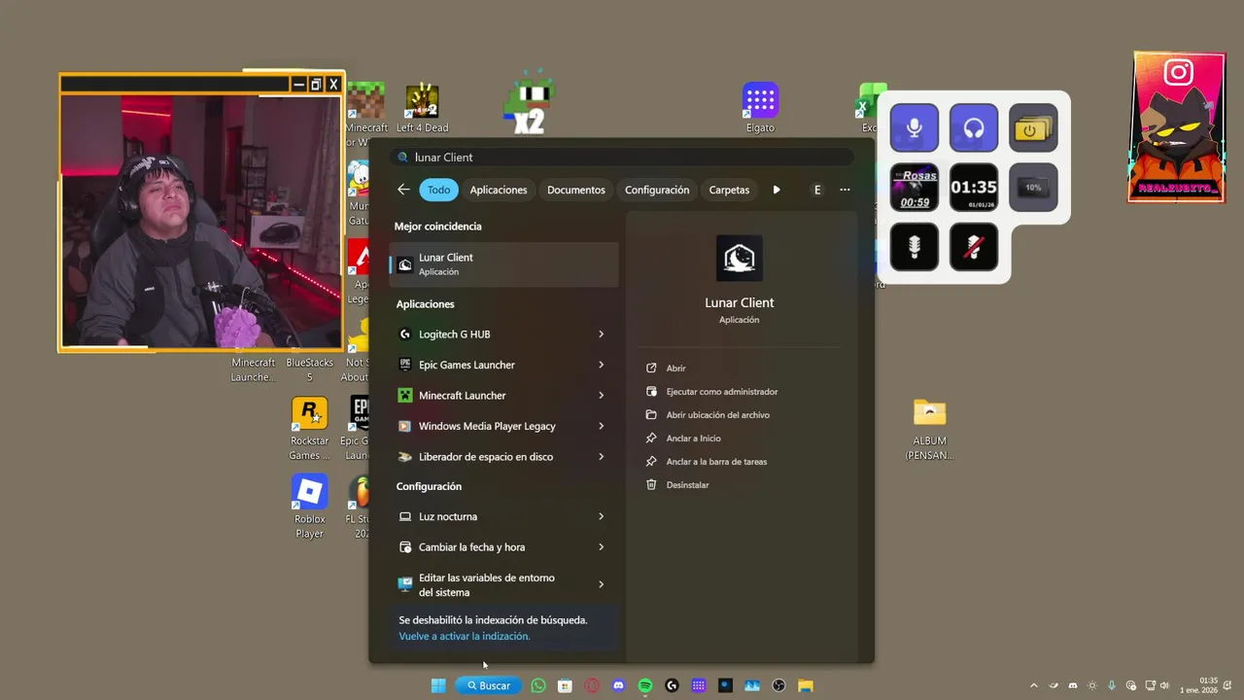Switch to the Documentos filter tab
This screenshot has width=1244, height=700.
[576, 190]
